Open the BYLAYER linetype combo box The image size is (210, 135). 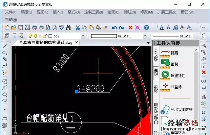coord(172,36)
